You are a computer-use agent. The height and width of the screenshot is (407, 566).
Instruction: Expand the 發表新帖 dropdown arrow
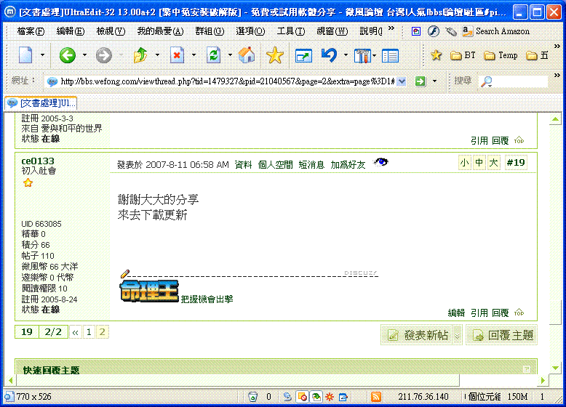click(x=458, y=336)
